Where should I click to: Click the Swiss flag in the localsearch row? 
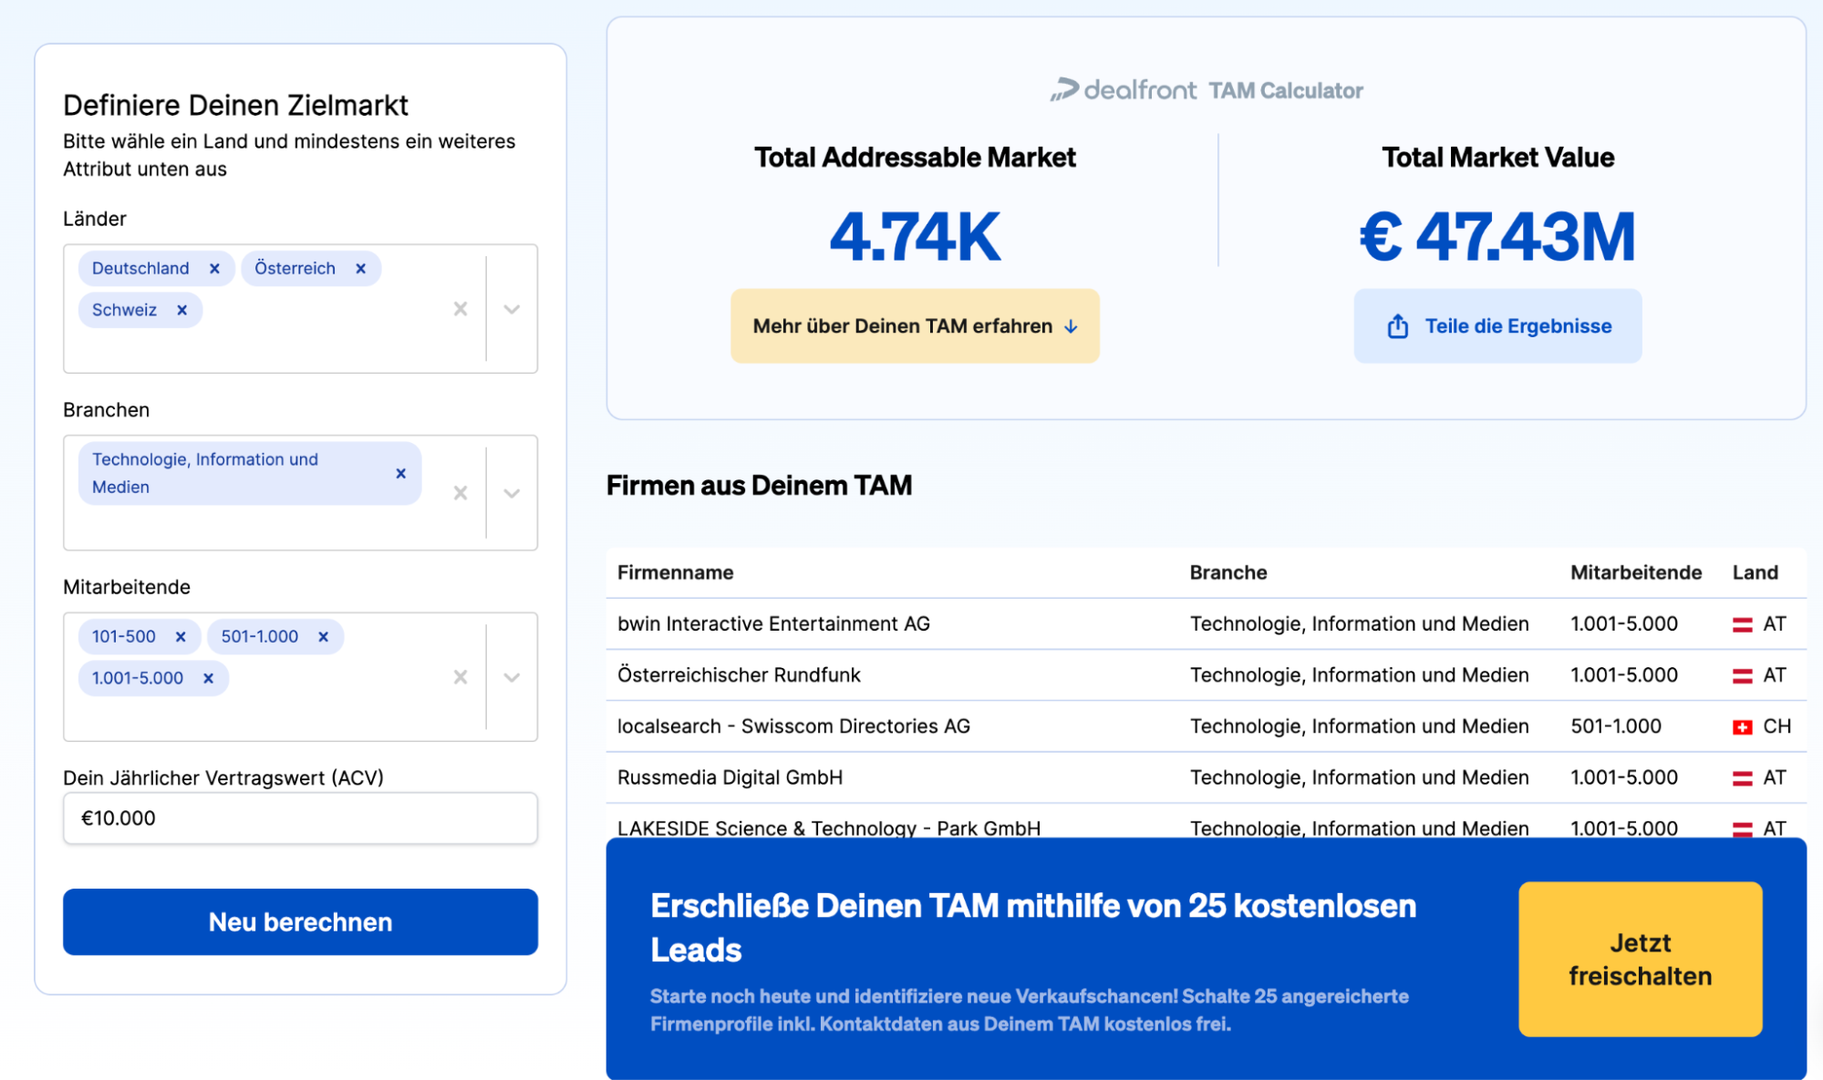[1742, 726]
